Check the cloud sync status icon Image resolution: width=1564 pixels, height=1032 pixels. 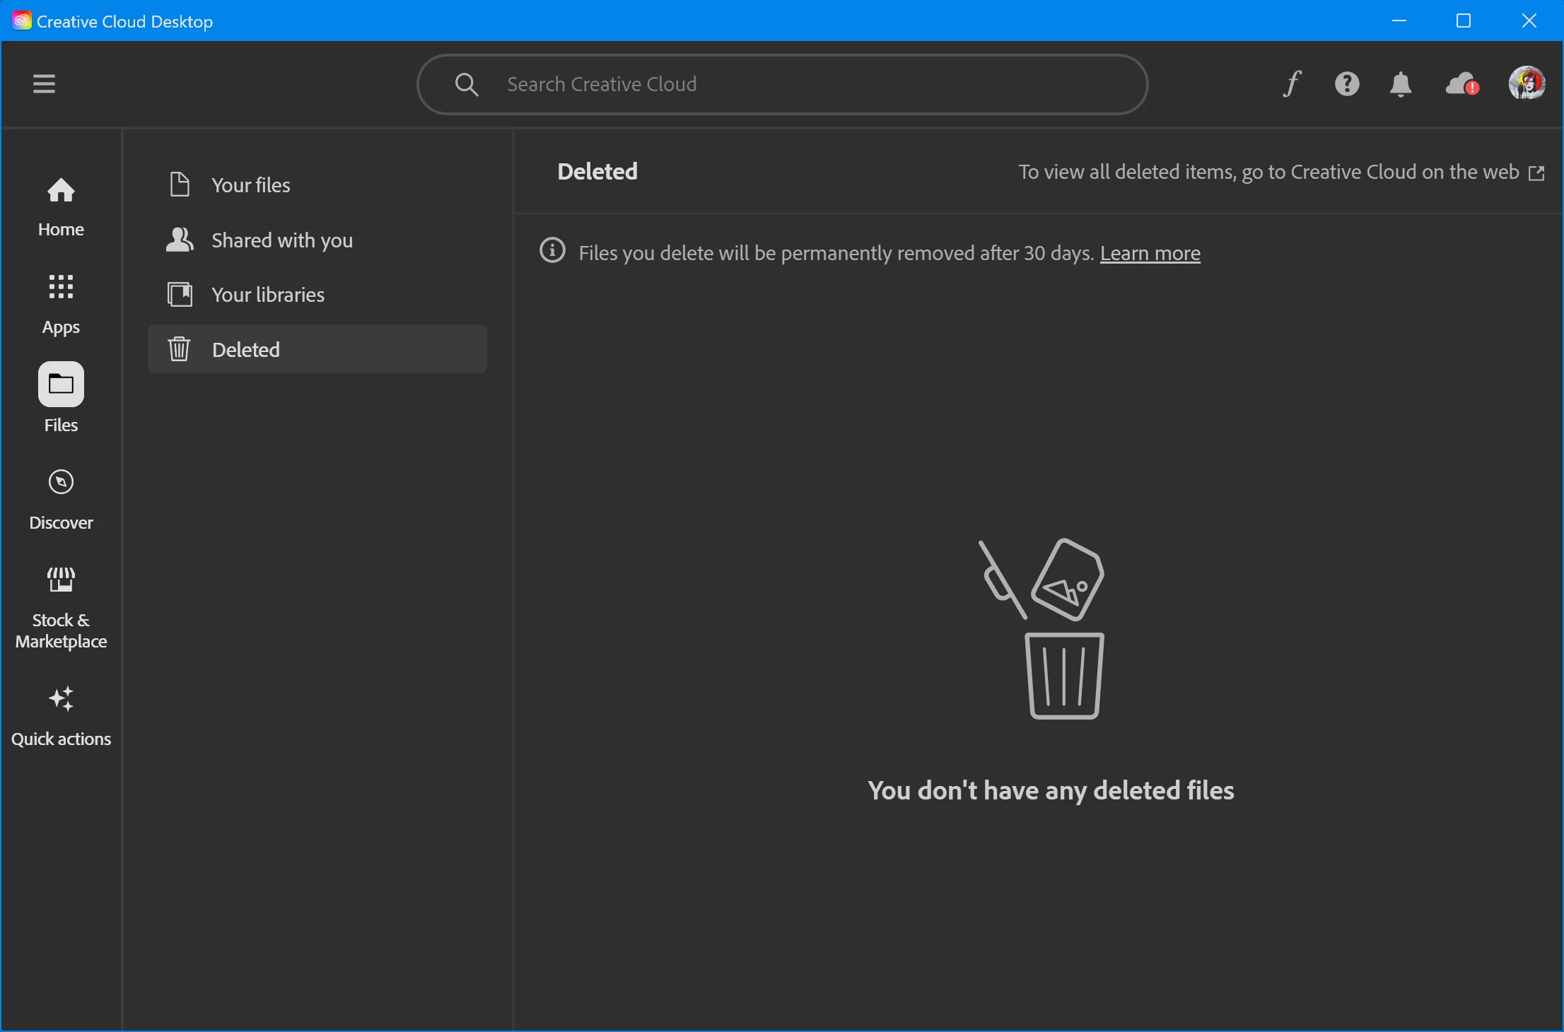[1461, 84]
